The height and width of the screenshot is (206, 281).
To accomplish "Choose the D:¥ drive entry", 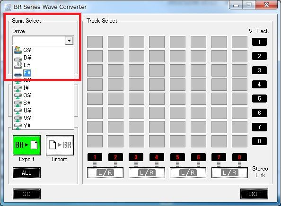I will click(x=43, y=58).
